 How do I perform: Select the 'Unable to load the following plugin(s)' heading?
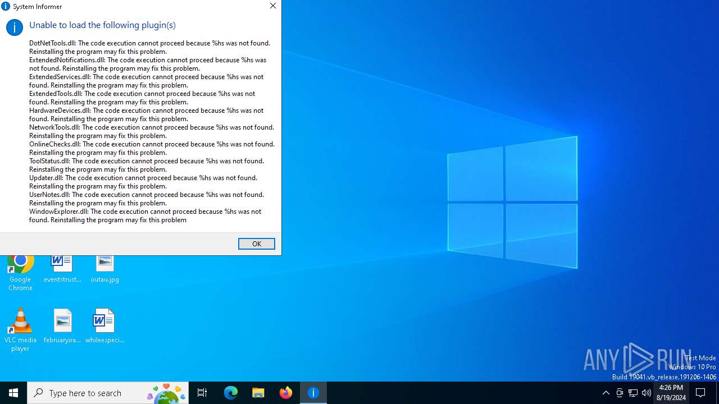[x=102, y=25]
